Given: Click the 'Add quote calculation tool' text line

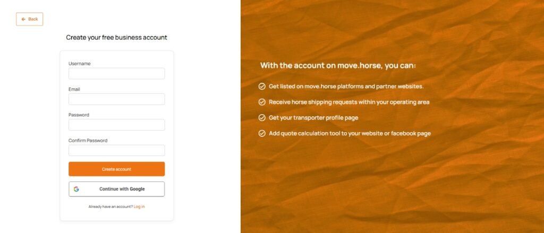Looking at the screenshot, I should click(350, 133).
